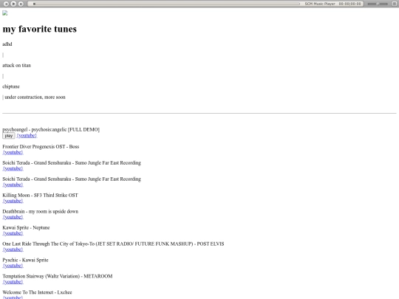Click the broken image icon above the heading
This screenshot has height=299, width=399.
(x=5, y=13)
